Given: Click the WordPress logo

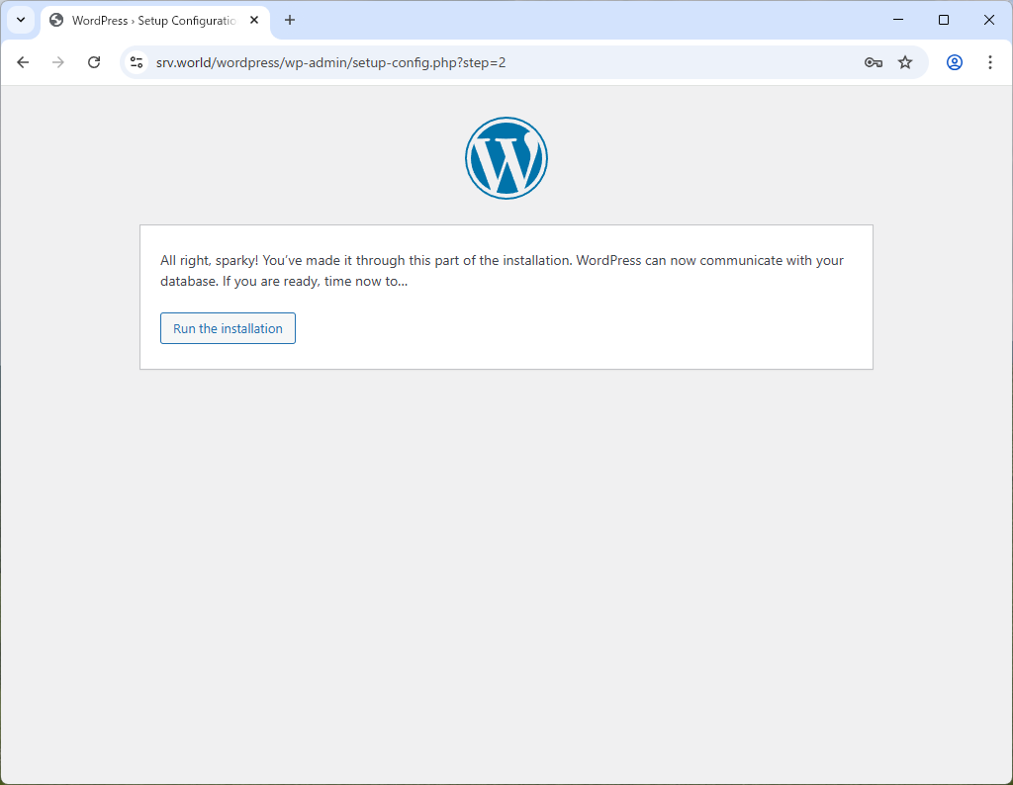Looking at the screenshot, I should click(x=506, y=157).
